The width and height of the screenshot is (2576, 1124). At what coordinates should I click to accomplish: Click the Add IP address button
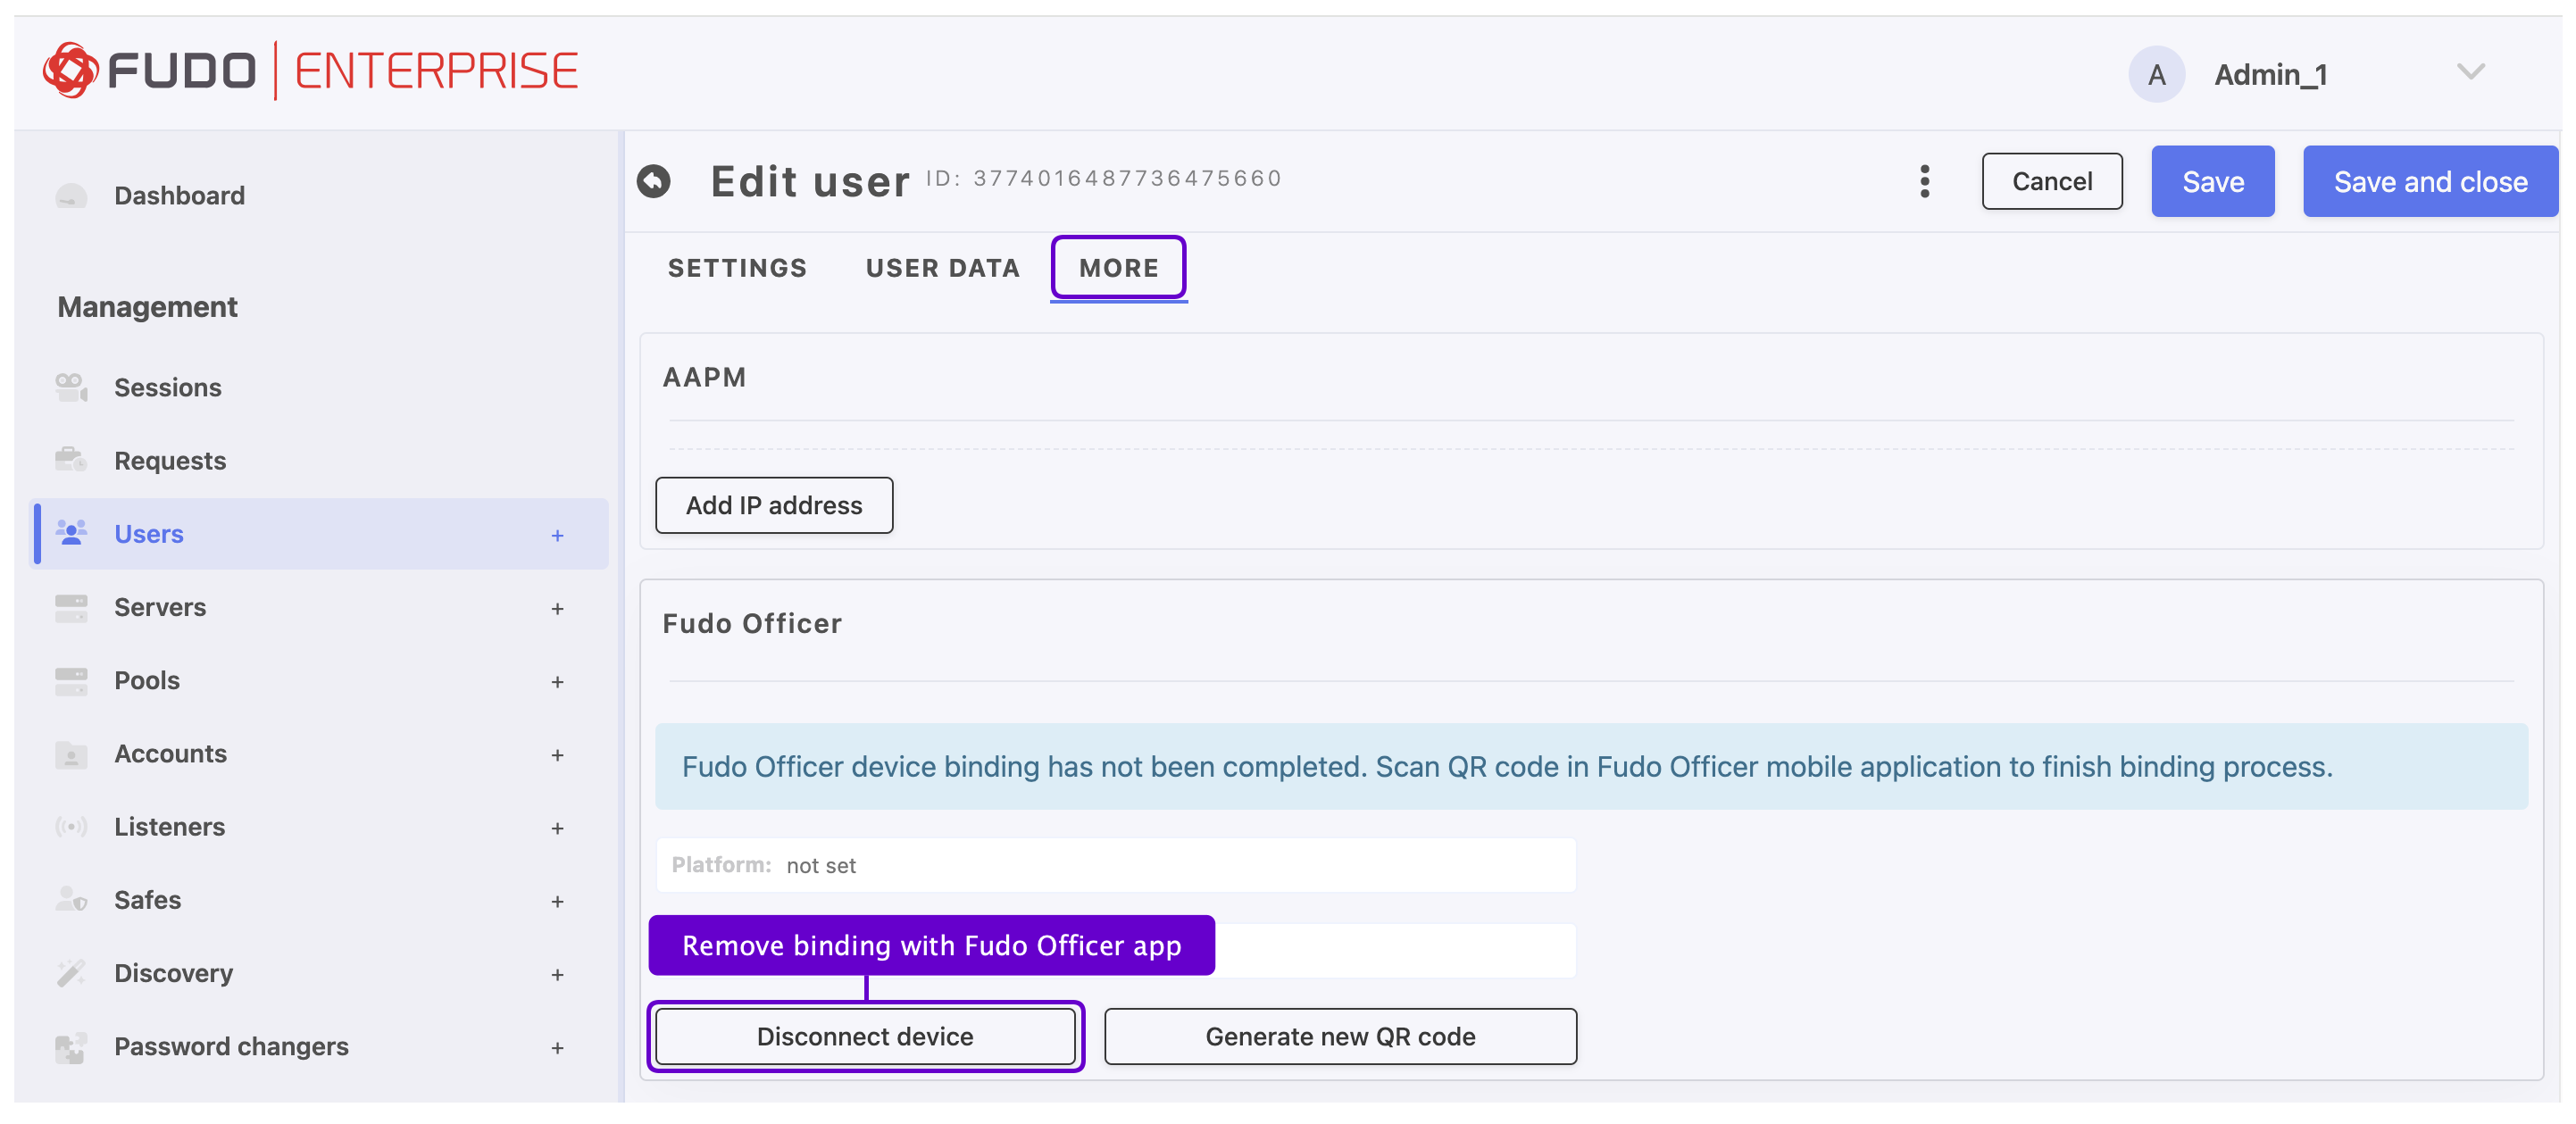click(774, 505)
